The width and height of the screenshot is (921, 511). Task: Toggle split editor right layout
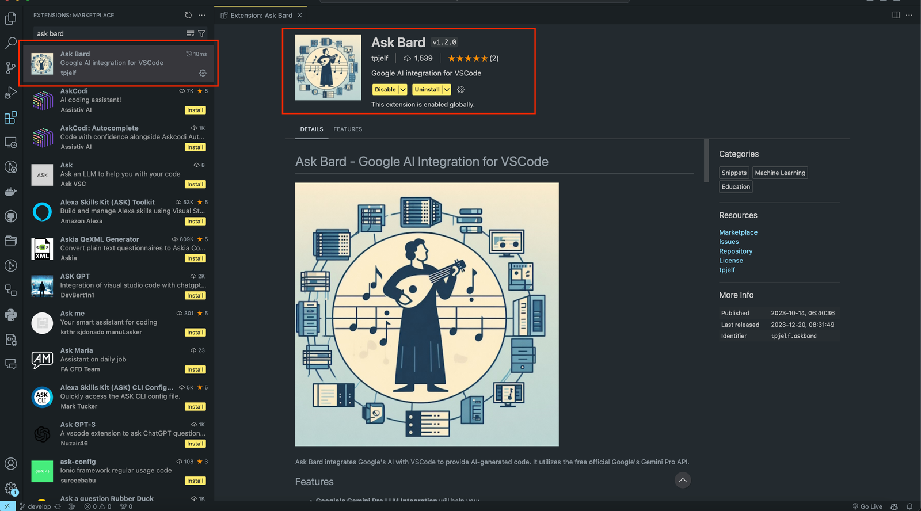896,15
